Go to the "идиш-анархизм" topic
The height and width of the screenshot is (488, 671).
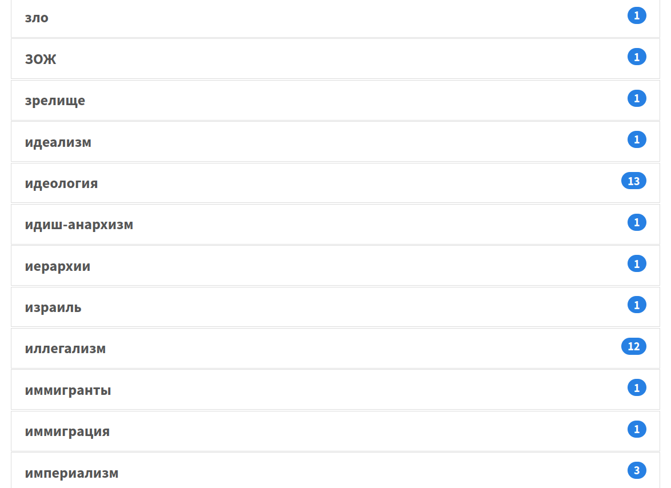pos(79,225)
